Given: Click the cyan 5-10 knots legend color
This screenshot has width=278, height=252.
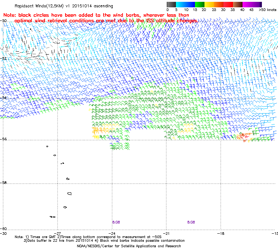Looking at the screenshot, I should point(181,4).
